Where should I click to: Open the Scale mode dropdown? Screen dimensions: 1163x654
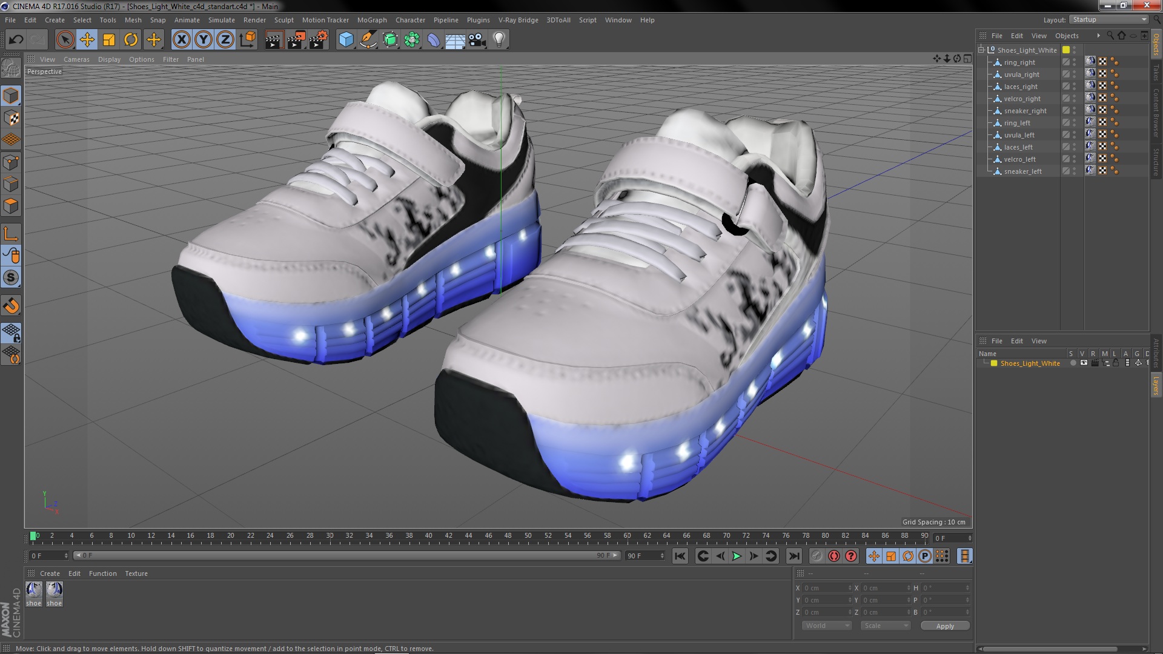tap(885, 626)
